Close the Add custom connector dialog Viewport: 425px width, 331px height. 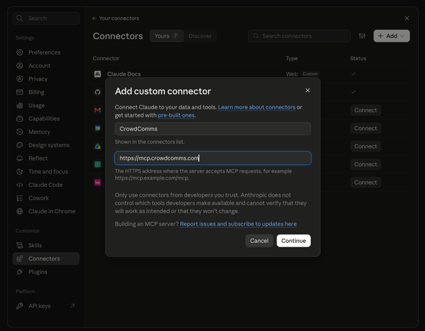click(308, 91)
